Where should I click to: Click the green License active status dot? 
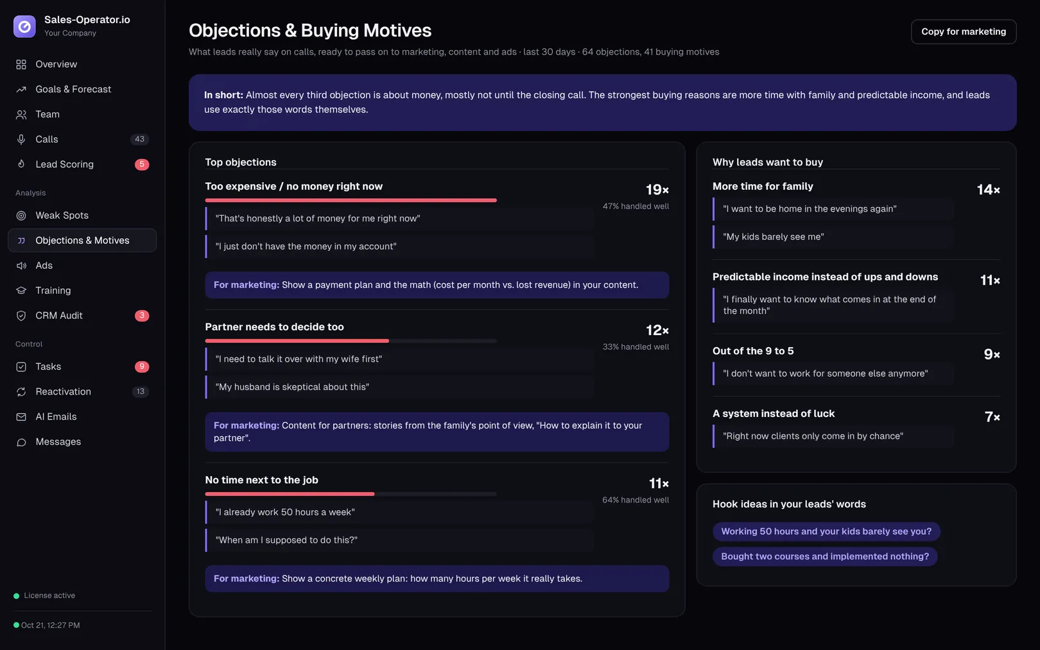pyautogui.click(x=17, y=596)
